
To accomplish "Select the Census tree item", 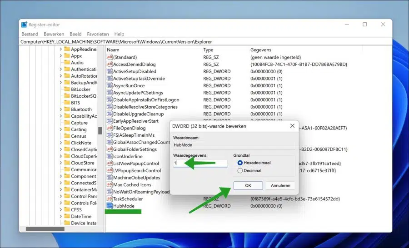I will (x=78, y=136).
